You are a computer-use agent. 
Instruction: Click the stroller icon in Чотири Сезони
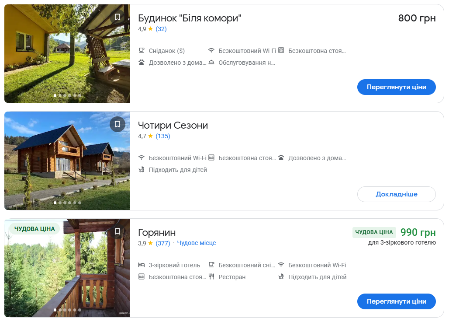click(142, 170)
